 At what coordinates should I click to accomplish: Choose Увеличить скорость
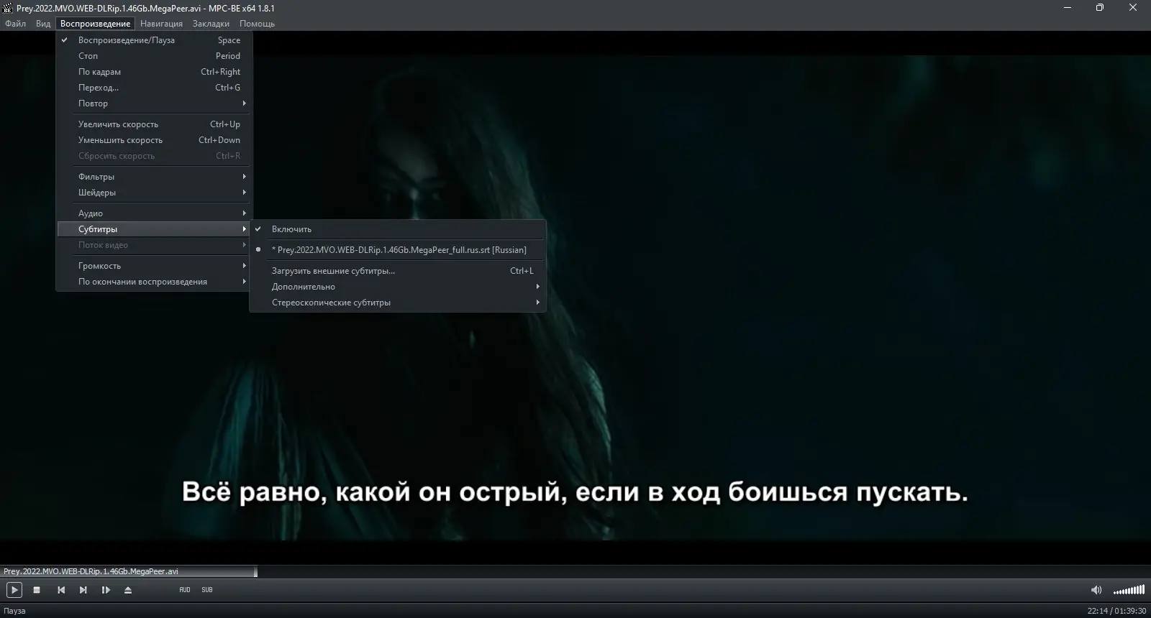[x=154, y=124]
